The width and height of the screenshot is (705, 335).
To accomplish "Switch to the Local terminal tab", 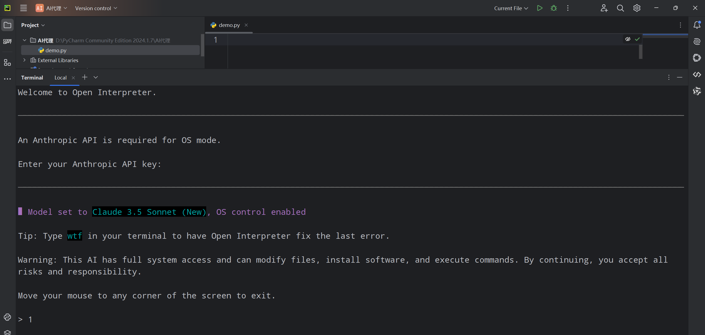I will click(60, 78).
